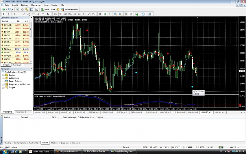Open the periodicity clock icon
This screenshot has height=154, width=246.
[x=143, y=14]
